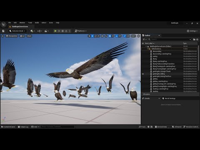
Task: Collapse the BaldEagleDemoScene (Editor) world row
Action: [x=146, y=46]
